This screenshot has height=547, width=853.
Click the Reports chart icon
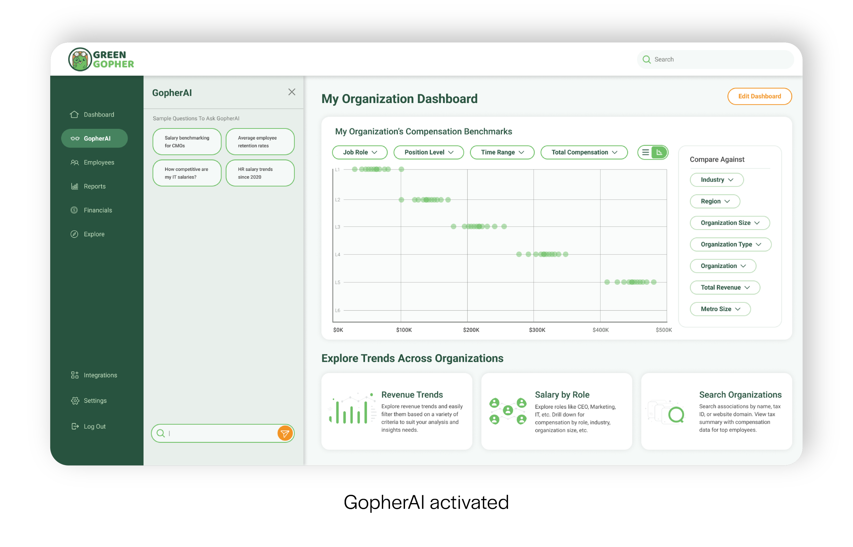point(75,186)
